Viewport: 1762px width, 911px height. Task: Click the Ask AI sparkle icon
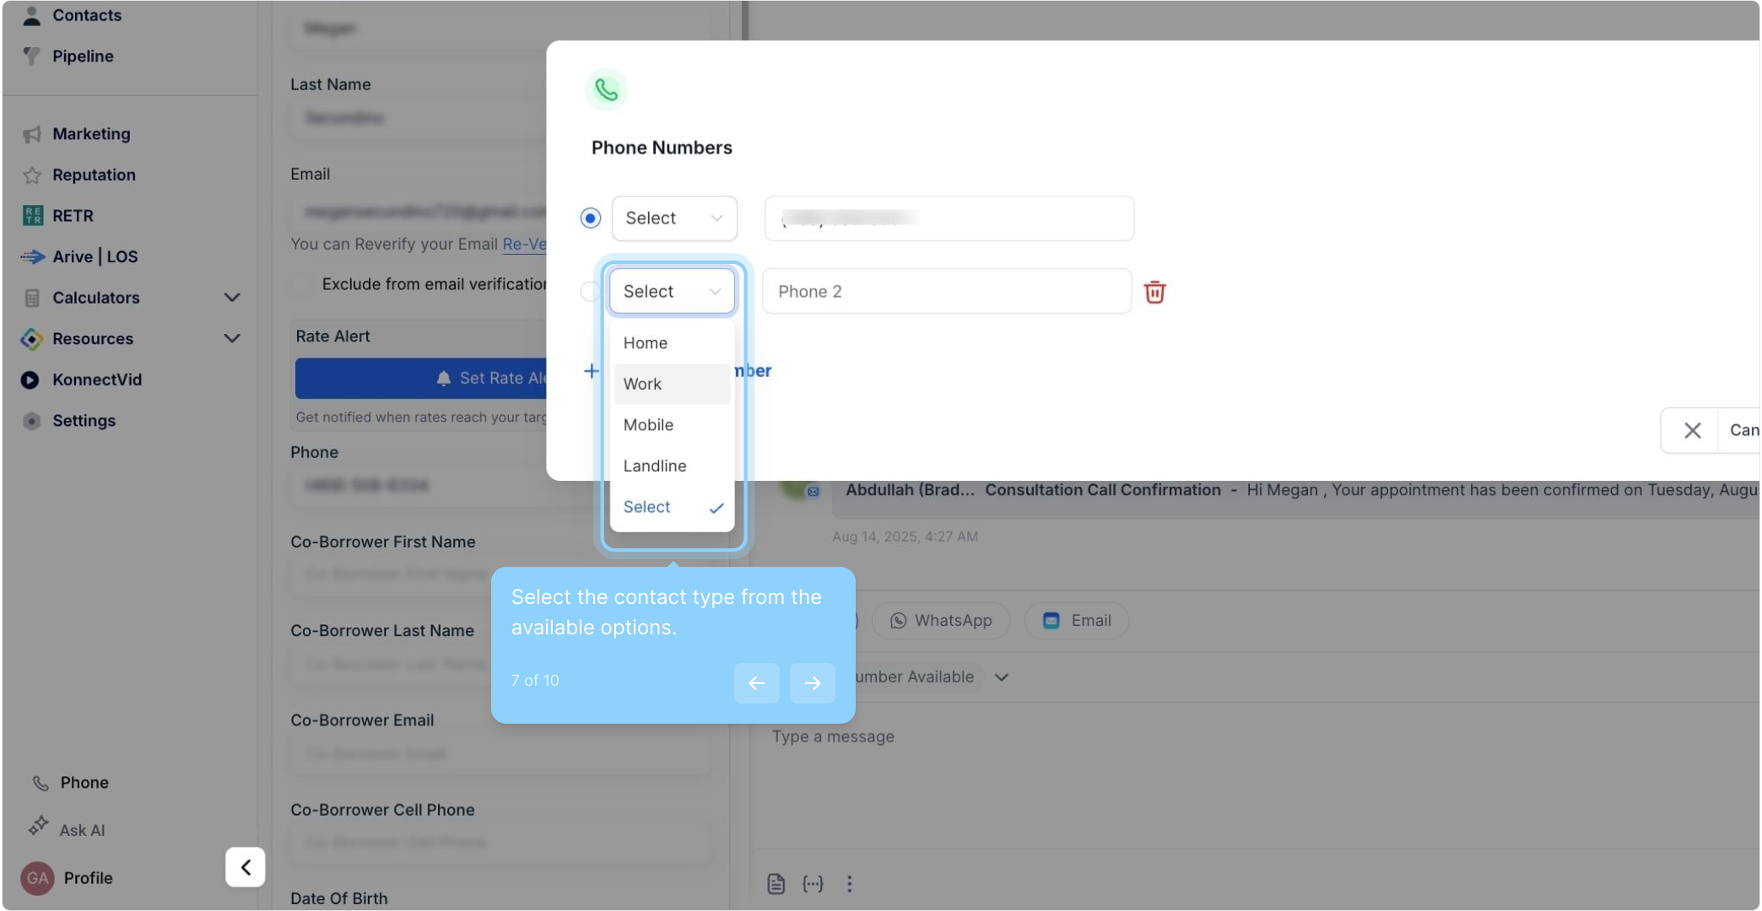(38, 826)
